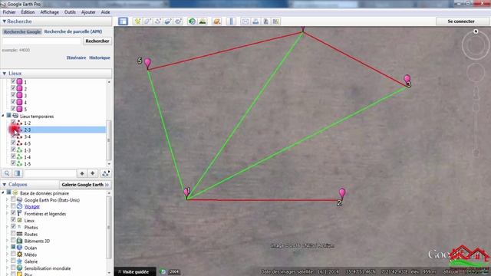Click the print toolbar icon
The height and width of the screenshot is (276, 491).
[255, 21]
